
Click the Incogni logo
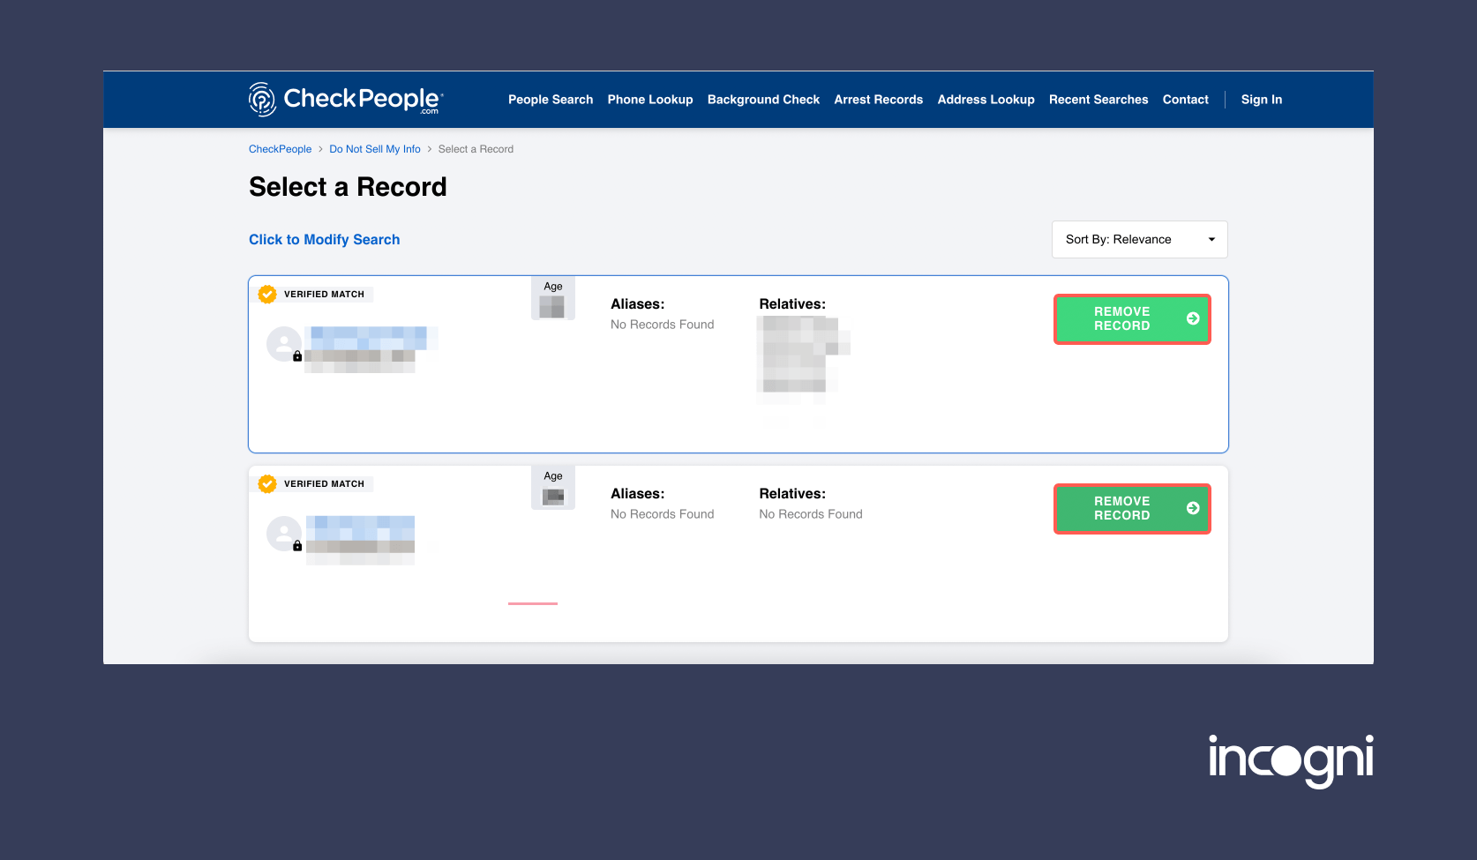coord(1290,759)
